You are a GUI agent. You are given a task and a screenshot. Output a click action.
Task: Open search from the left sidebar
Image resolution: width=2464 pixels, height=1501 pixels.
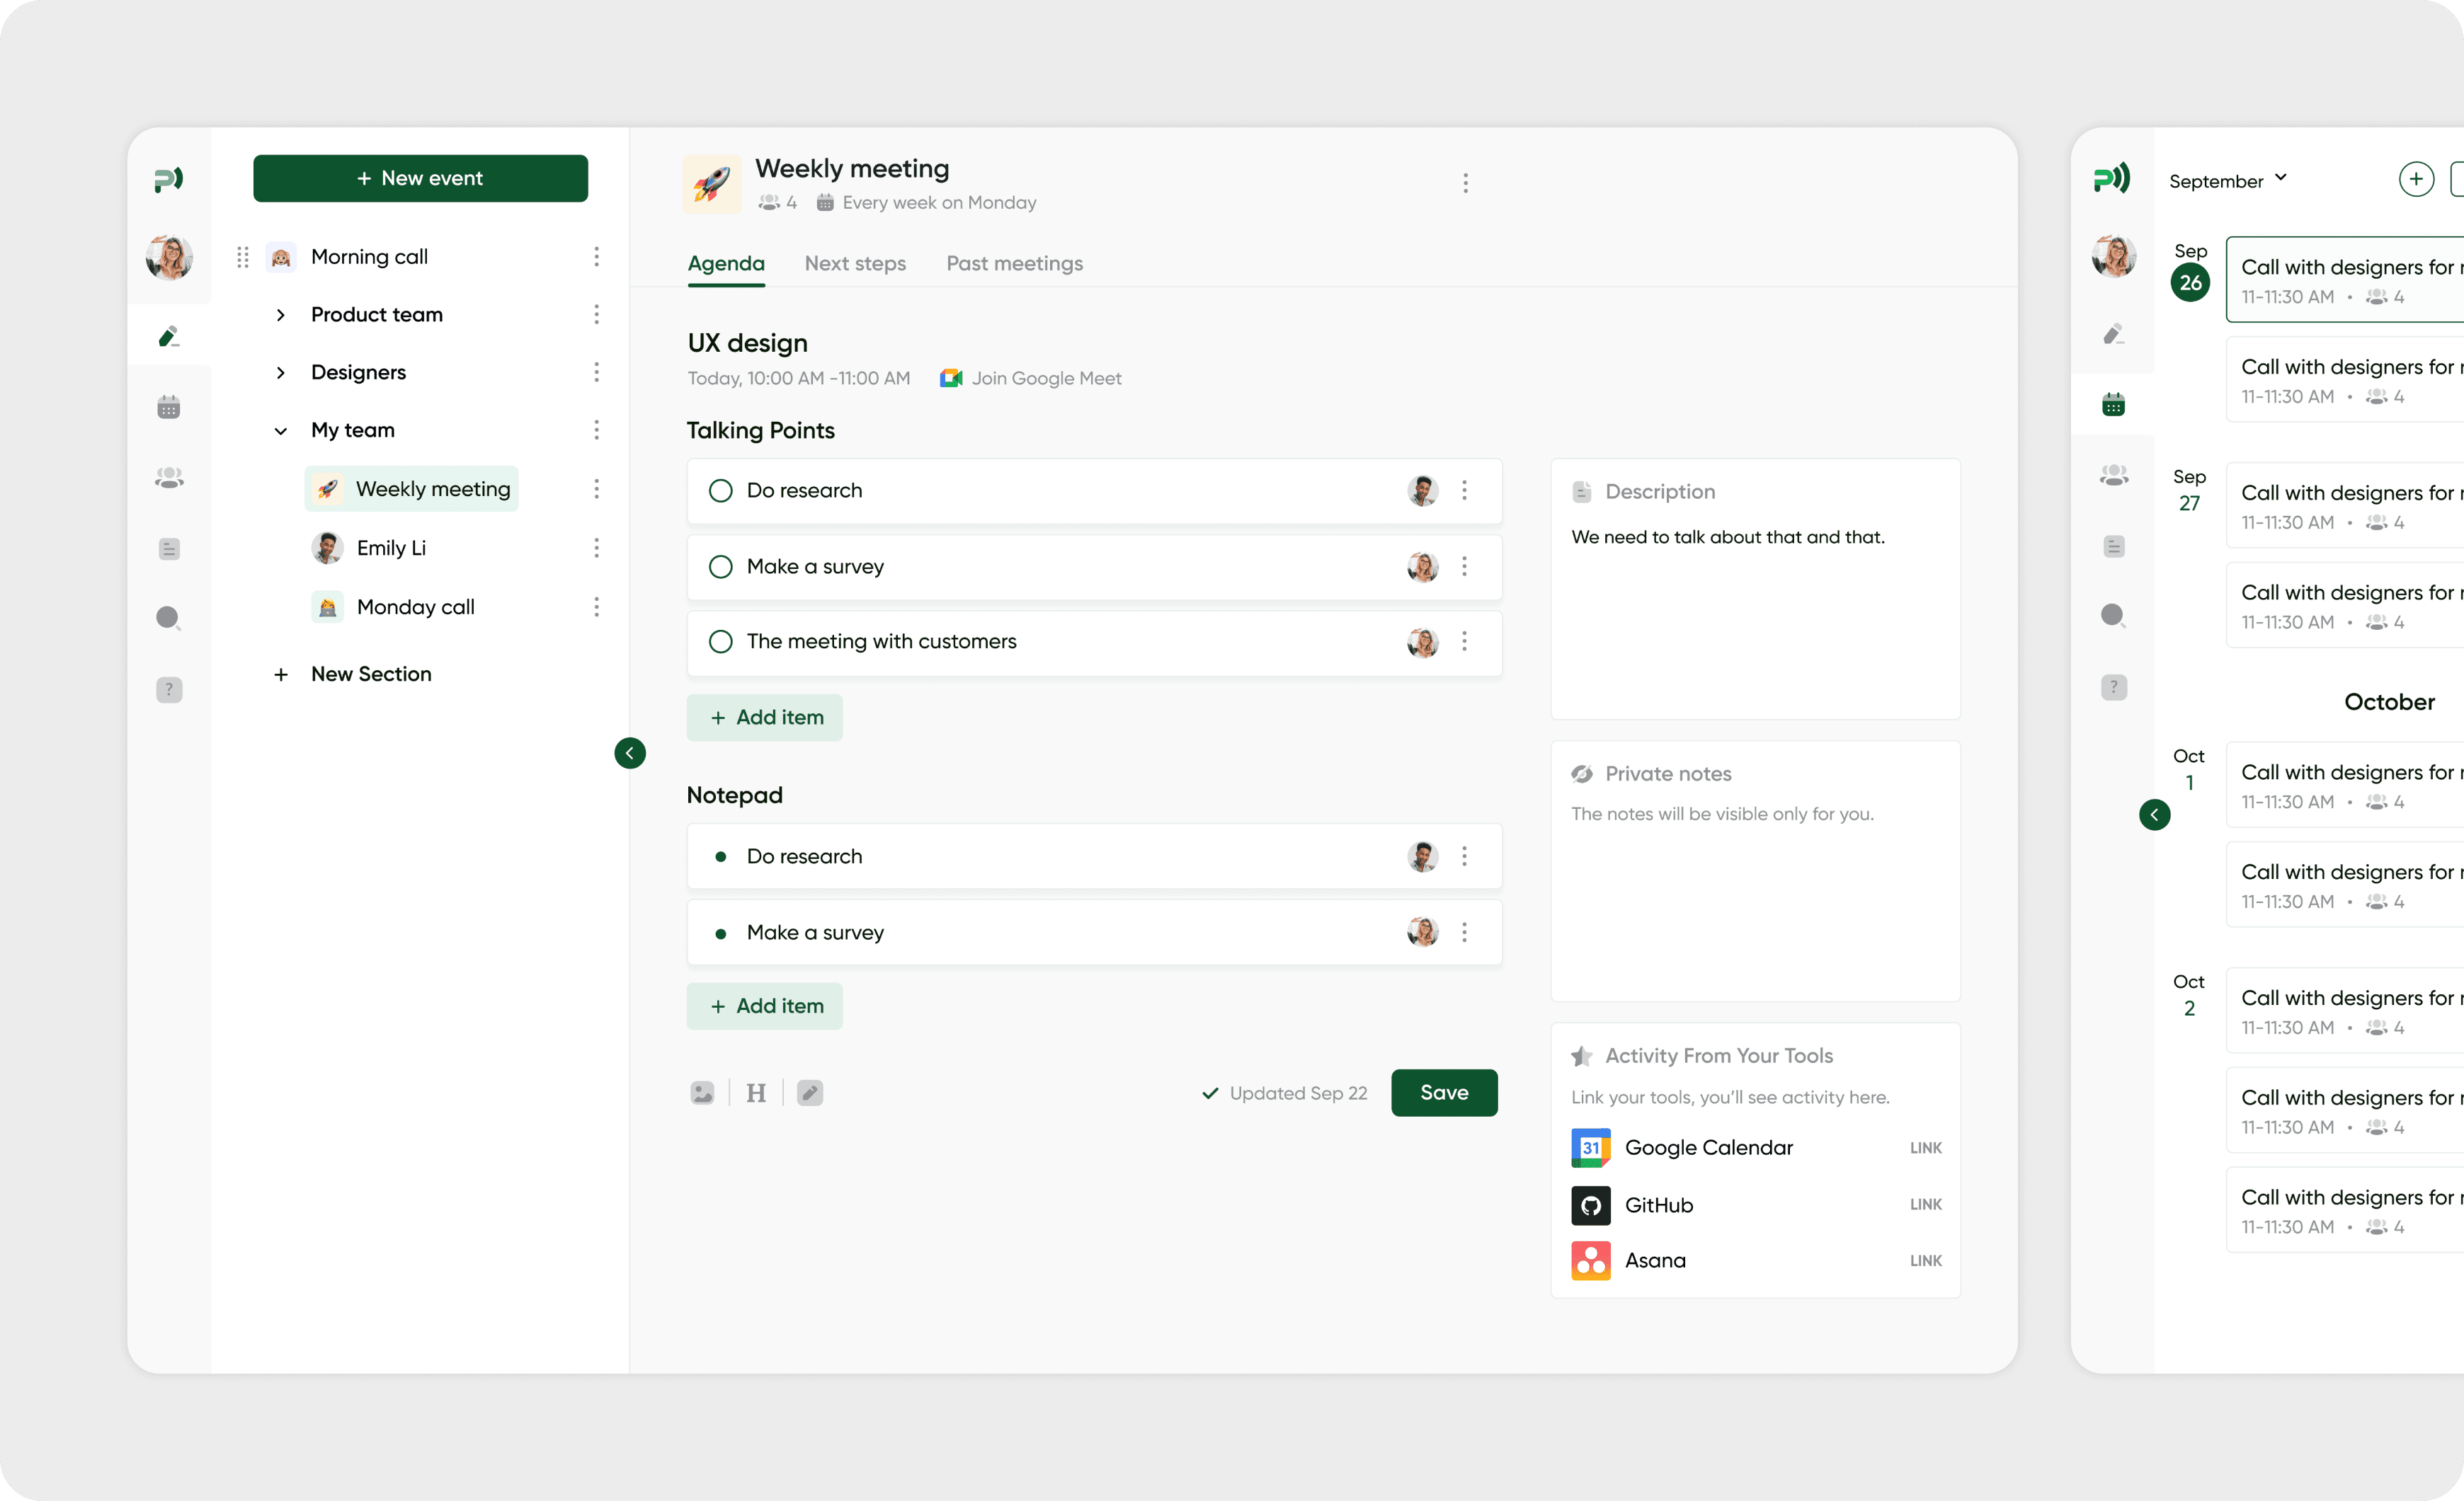[x=169, y=619]
